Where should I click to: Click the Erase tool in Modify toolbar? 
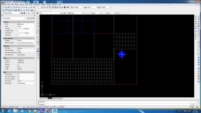198,17
